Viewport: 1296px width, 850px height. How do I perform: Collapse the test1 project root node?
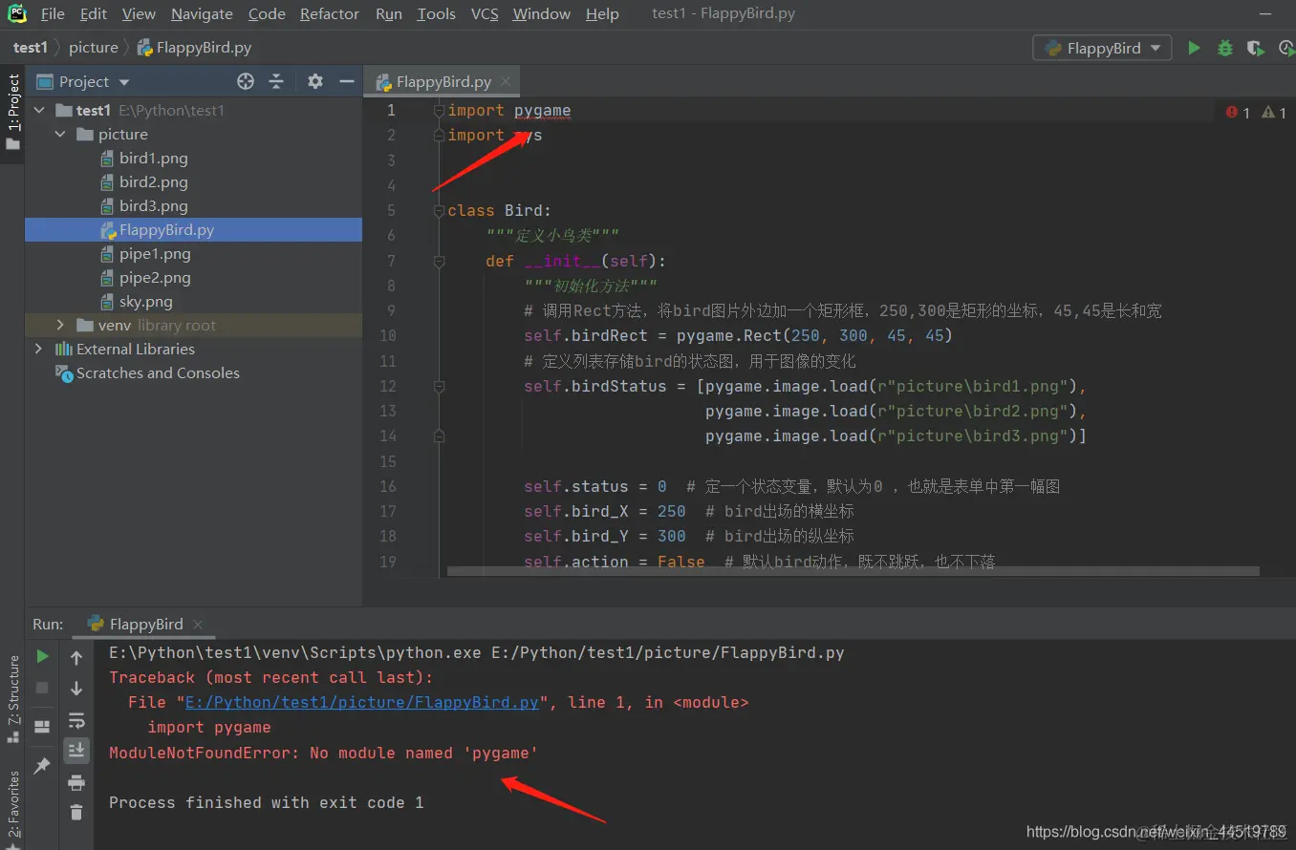pyautogui.click(x=39, y=111)
